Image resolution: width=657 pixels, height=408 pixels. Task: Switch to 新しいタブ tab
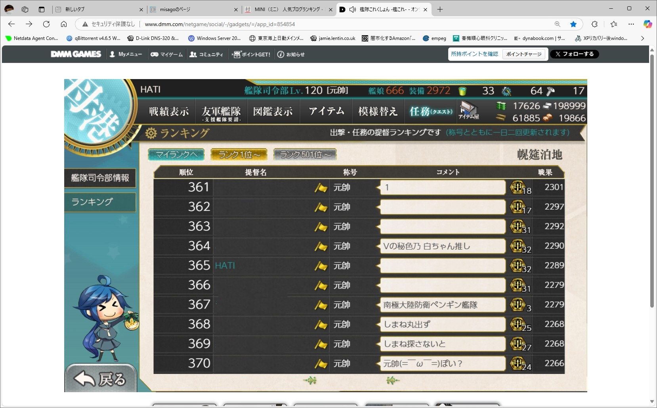pyautogui.click(x=98, y=9)
